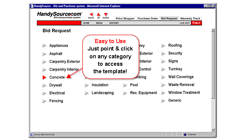The image size is (234, 139).
Task: Click the gray arrow beside Appliances
Action: click(x=44, y=46)
